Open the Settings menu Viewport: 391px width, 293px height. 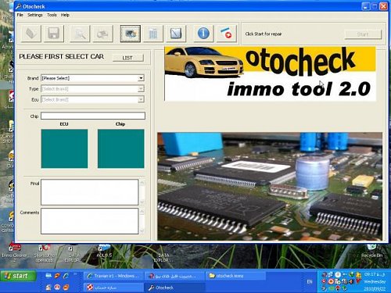click(35, 15)
